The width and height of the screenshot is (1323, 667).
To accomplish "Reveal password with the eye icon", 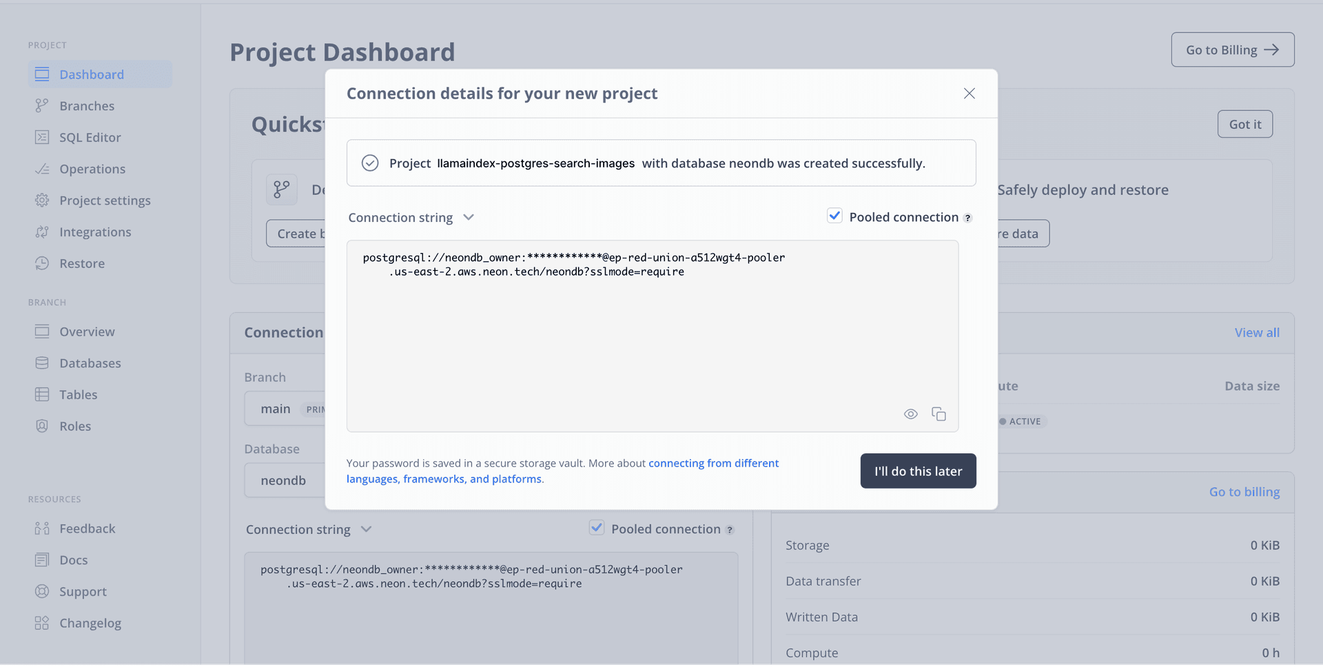I will (910, 414).
